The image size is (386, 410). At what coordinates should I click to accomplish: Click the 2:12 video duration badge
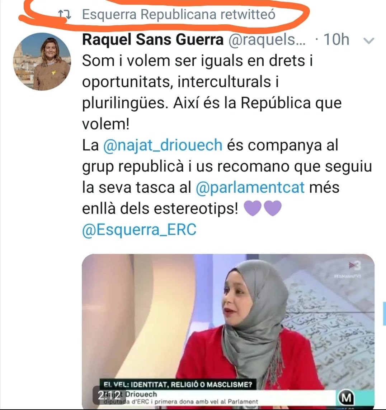pyautogui.click(x=109, y=395)
